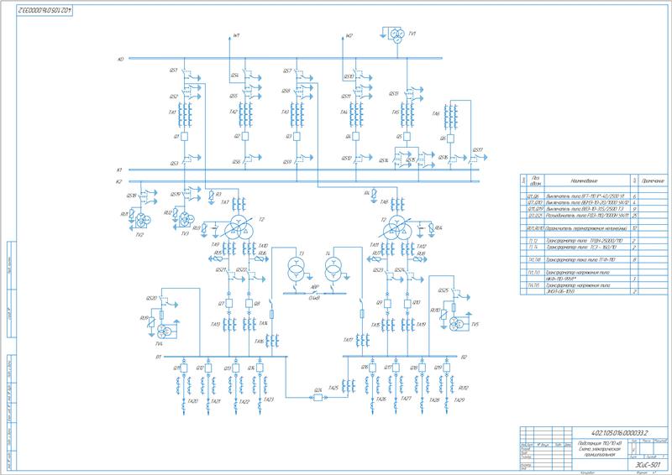Click rotated drawing number in top-left corner box
This screenshot has width=672, height=475.
coord(45,10)
